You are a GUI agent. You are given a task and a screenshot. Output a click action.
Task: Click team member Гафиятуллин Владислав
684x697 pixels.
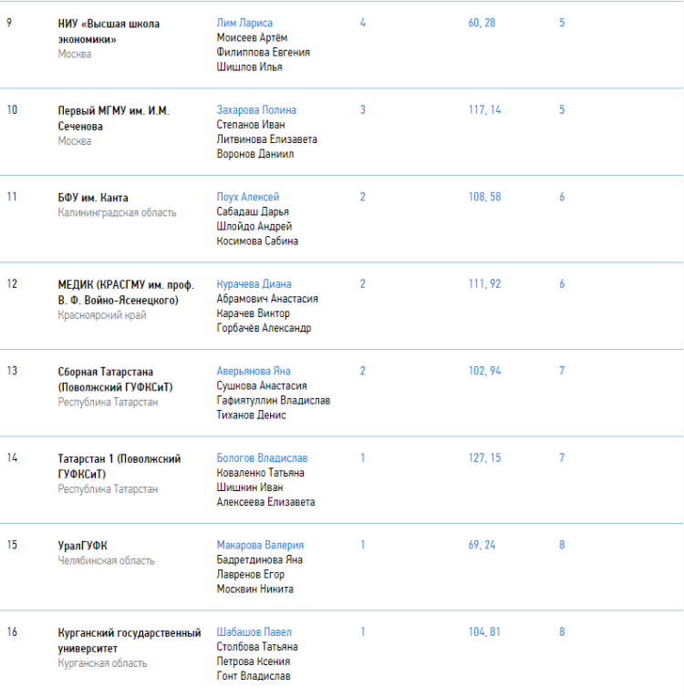click(x=274, y=401)
